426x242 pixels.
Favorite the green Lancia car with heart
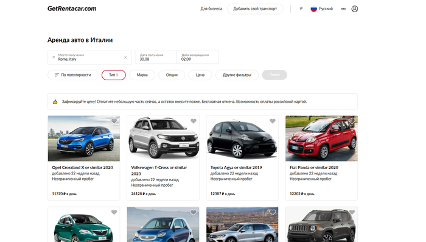tap(114, 212)
